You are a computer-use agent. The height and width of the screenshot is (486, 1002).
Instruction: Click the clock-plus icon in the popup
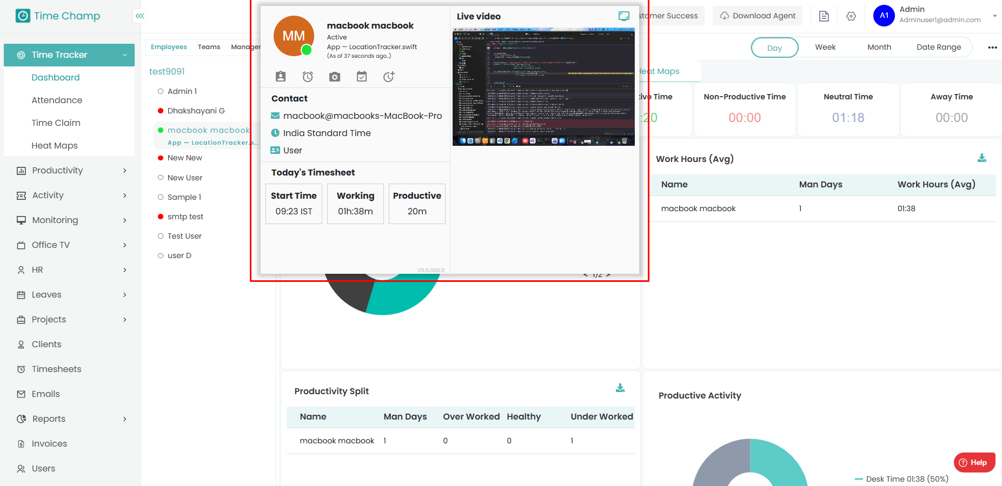[389, 77]
